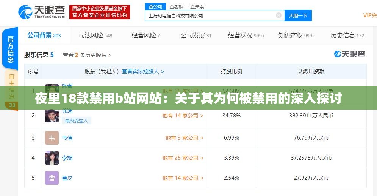Select the 37.2575万人民币 amount cell

pyautogui.click(x=311, y=158)
